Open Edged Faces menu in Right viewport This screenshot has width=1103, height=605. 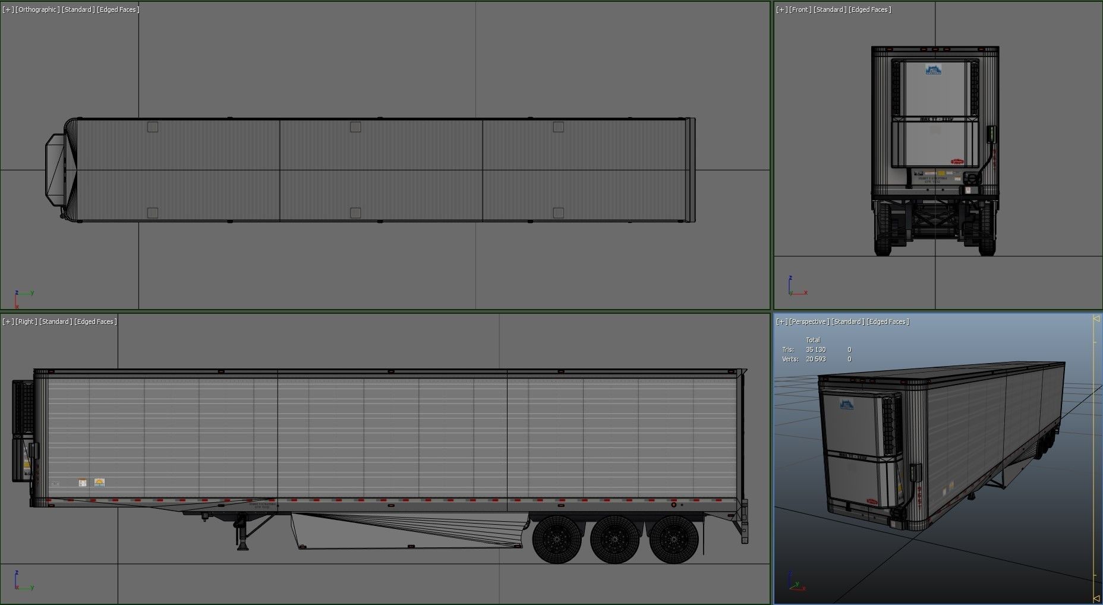coord(95,322)
